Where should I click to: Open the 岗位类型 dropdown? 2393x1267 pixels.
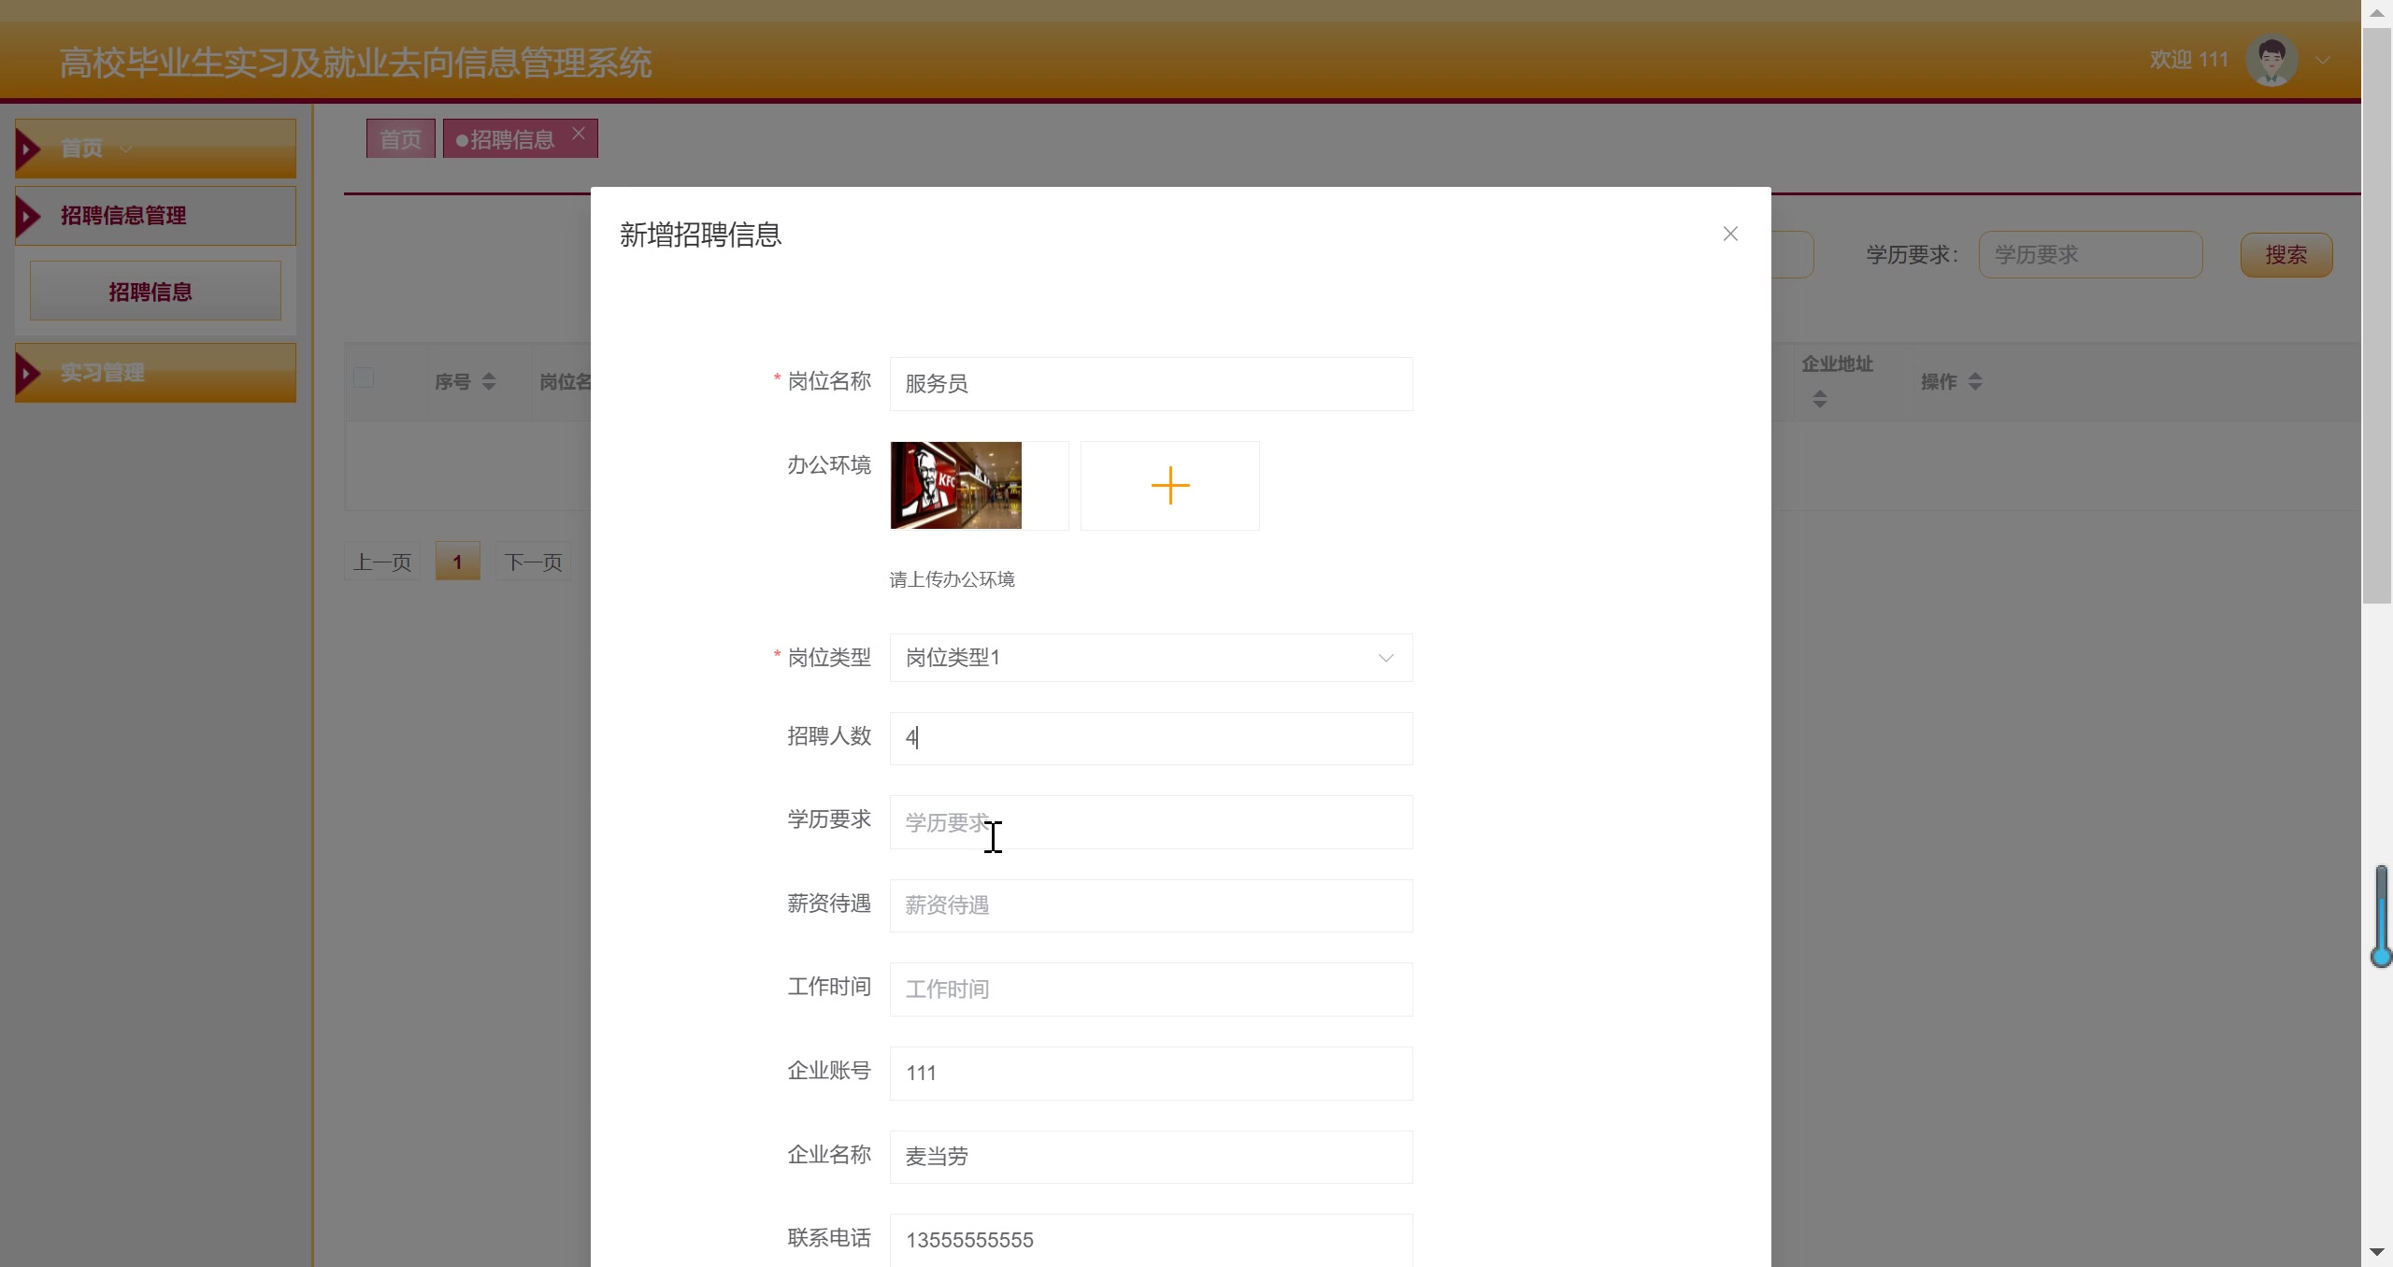pos(1150,658)
